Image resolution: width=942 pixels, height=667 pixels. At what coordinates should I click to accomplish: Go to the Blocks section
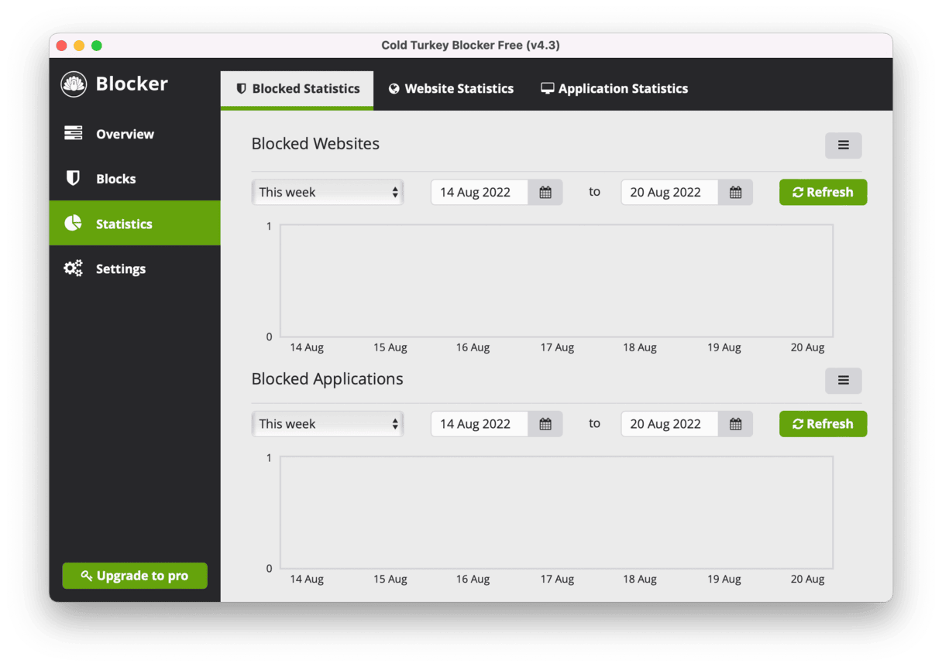point(135,179)
